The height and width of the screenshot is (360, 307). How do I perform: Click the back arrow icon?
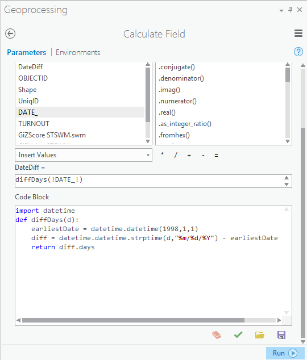(10, 34)
